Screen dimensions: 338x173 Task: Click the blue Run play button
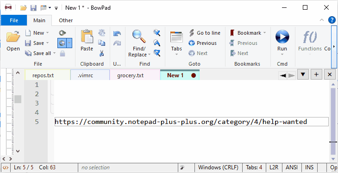tap(282, 37)
